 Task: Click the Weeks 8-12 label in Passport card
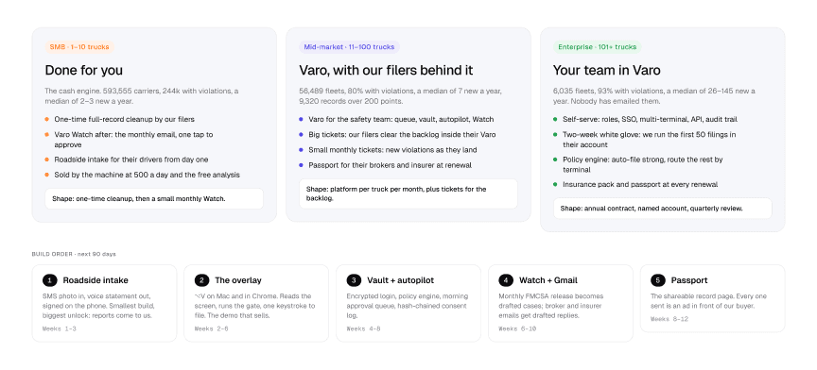point(669,319)
